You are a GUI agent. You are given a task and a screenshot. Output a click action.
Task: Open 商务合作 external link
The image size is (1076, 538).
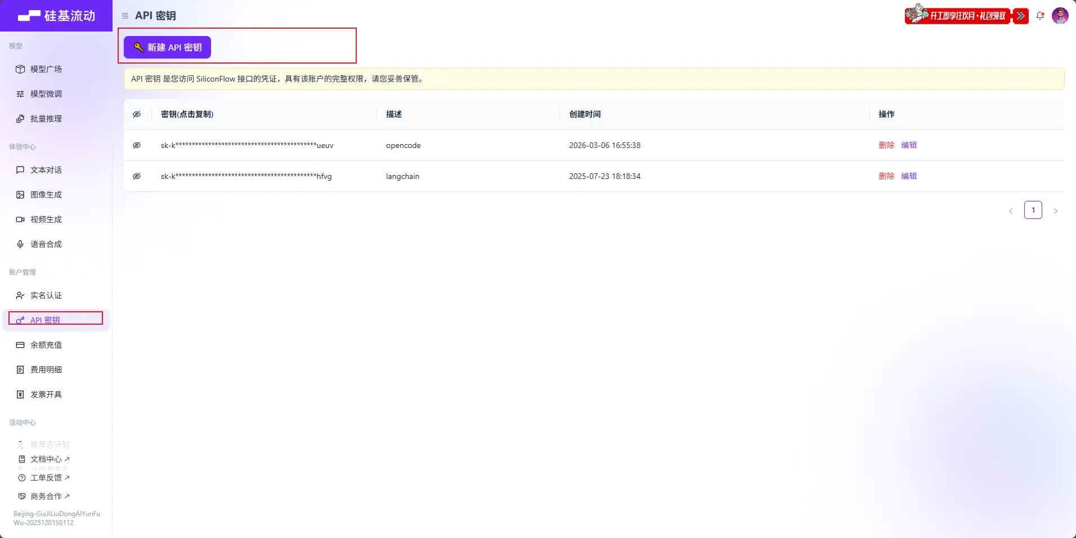(x=44, y=496)
